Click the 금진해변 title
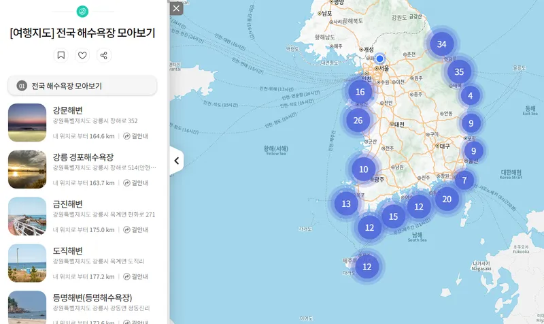This screenshot has width=544, height=324. (67, 204)
